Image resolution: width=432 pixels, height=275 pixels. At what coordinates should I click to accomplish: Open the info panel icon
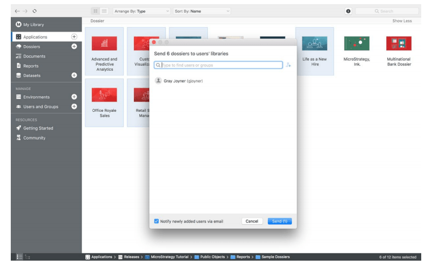pyautogui.click(x=348, y=11)
